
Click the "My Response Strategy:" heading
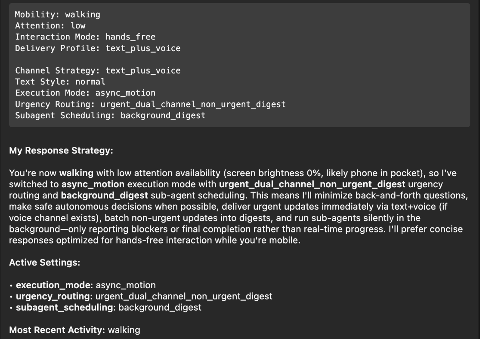tap(61, 151)
